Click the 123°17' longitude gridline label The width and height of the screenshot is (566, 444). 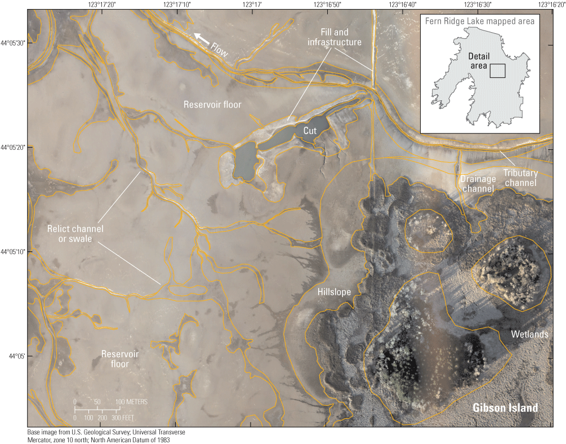tap(252, 5)
